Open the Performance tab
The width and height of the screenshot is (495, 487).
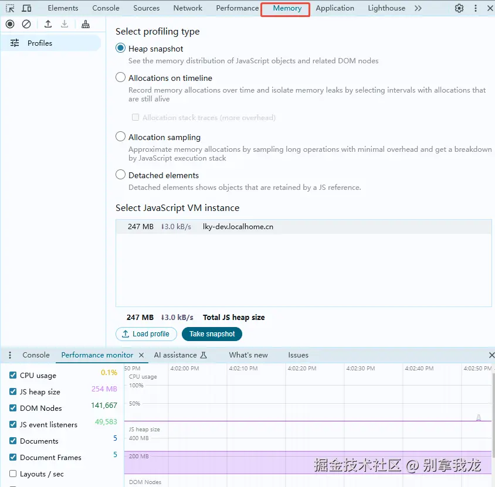point(238,8)
